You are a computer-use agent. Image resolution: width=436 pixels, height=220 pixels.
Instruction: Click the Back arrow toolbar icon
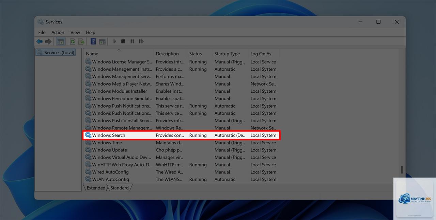click(x=40, y=41)
